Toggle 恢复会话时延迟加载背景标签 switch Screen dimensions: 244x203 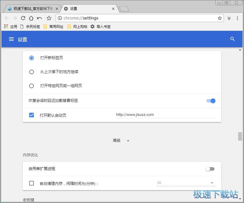[211, 101]
